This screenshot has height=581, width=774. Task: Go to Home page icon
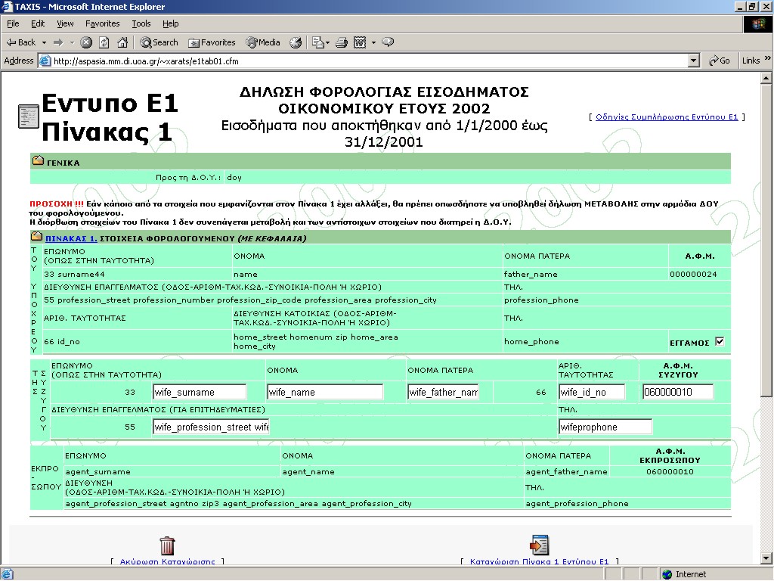122,42
